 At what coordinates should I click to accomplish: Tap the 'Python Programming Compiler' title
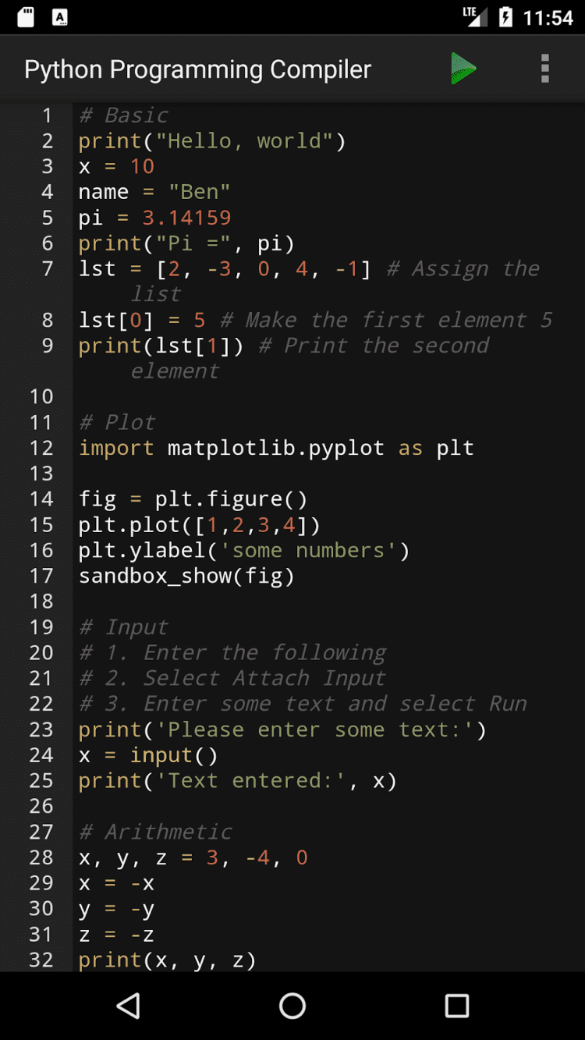197,69
